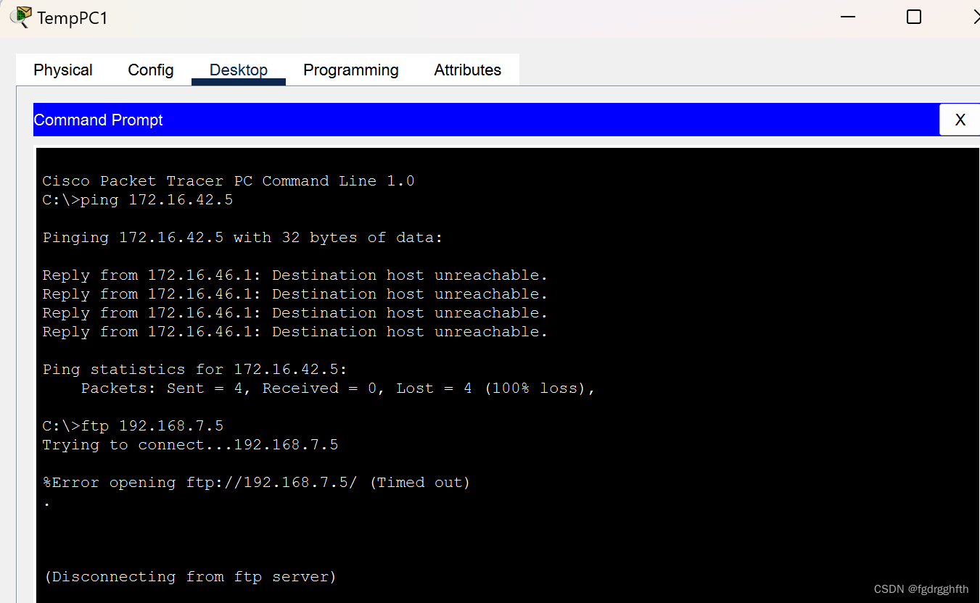This screenshot has height=603, width=980.
Task: Click the Command Prompt title bar
Action: click(486, 120)
